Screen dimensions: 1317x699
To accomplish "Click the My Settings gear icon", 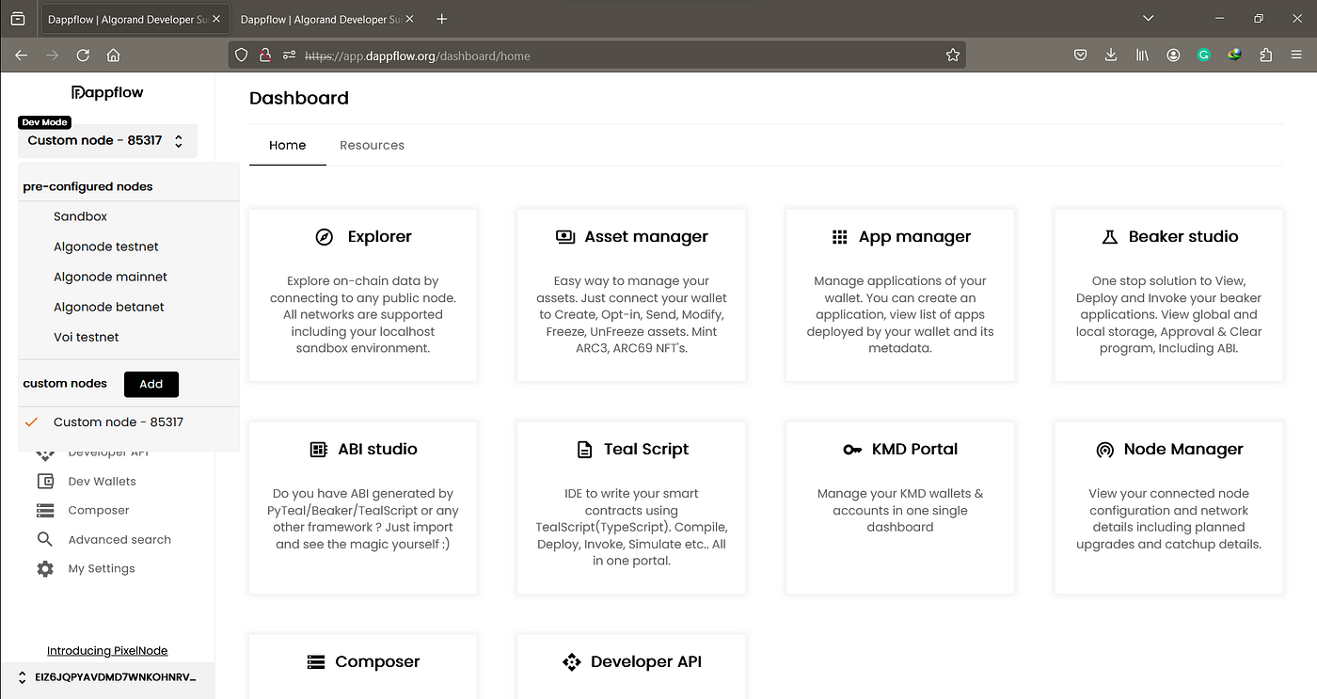I will coord(45,569).
